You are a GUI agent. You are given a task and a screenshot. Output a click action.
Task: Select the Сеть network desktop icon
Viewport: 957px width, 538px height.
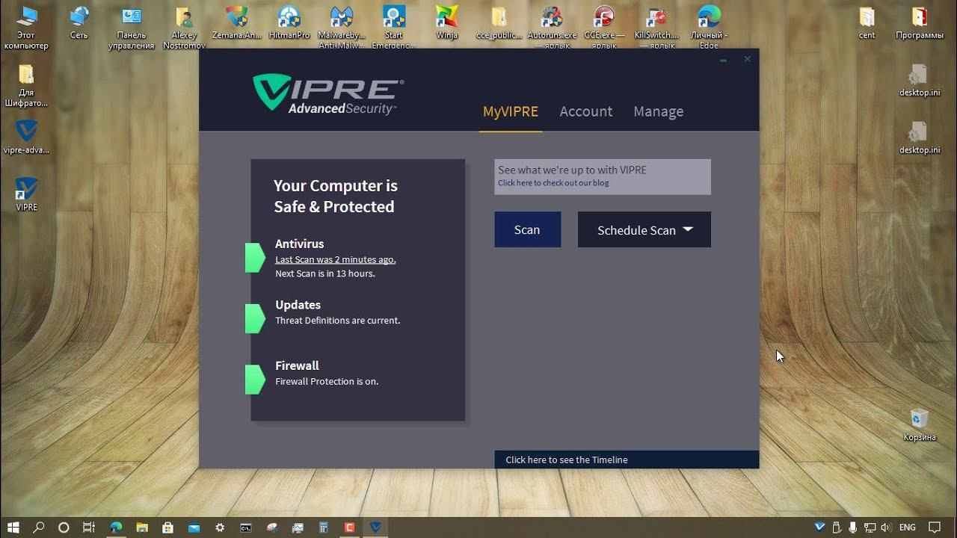pyautogui.click(x=79, y=22)
